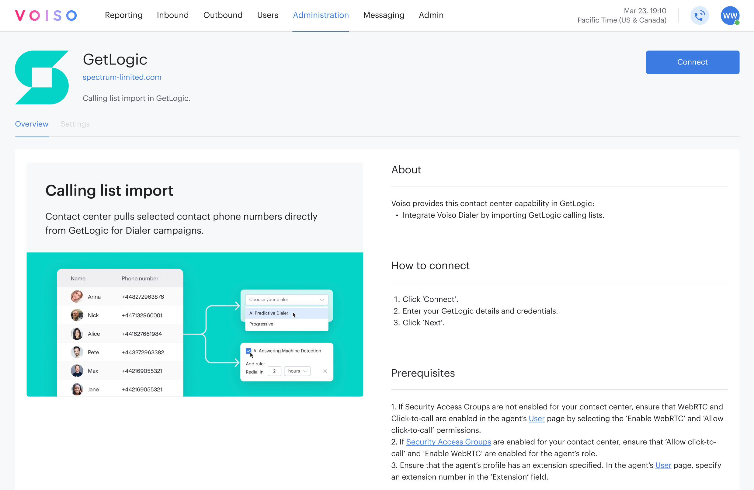Open the softphone call icon
Screen dimensions: 754x490
700,16
